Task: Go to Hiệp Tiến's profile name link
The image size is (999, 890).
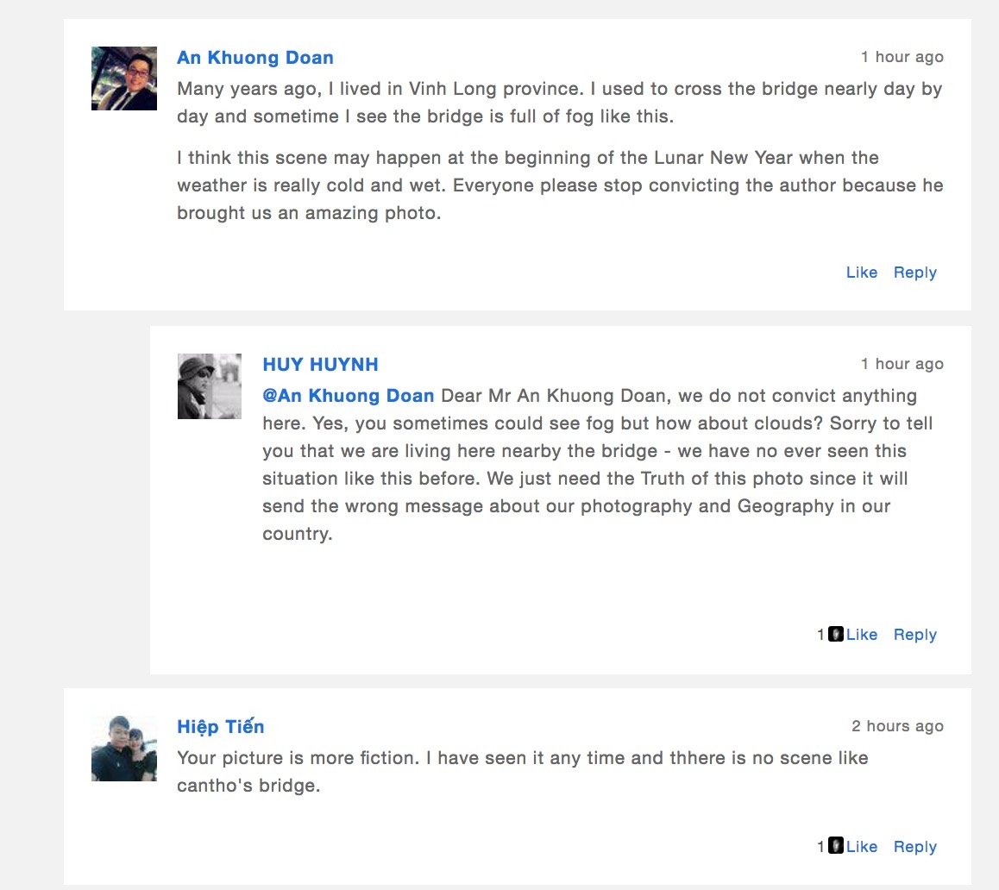Action: (x=220, y=727)
